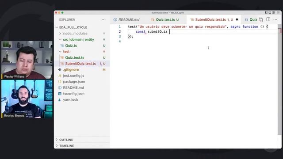Click the window title text in title bar
The width and height of the screenshot is (283, 159).
point(168,13)
